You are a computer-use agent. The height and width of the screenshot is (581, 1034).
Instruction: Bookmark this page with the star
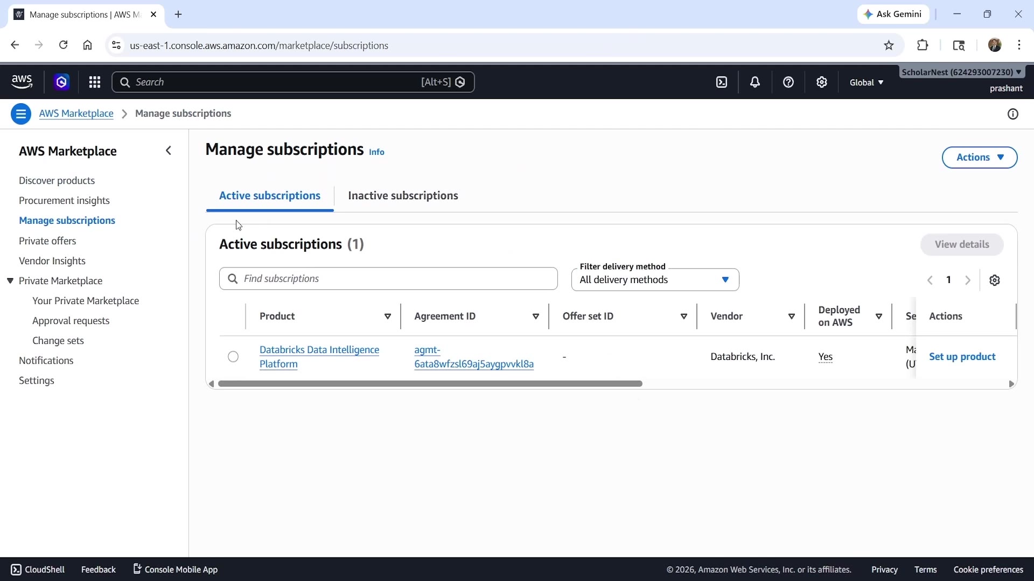coord(889,46)
